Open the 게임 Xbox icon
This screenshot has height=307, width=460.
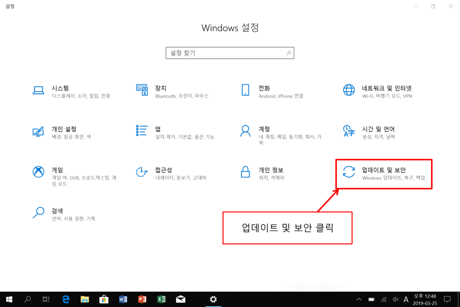pyautogui.click(x=39, y=172)
